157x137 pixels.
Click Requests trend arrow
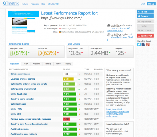[x=125, y=53]
